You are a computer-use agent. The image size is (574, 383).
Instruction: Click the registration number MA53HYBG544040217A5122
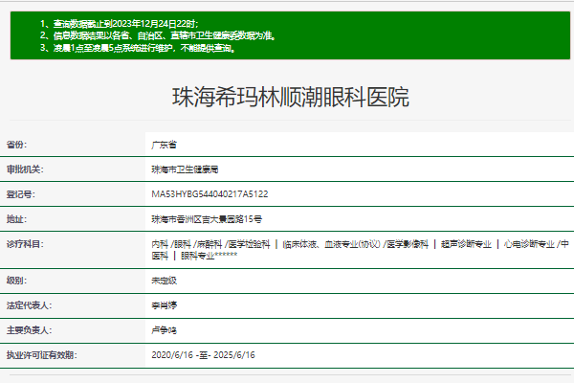point(210,194)
